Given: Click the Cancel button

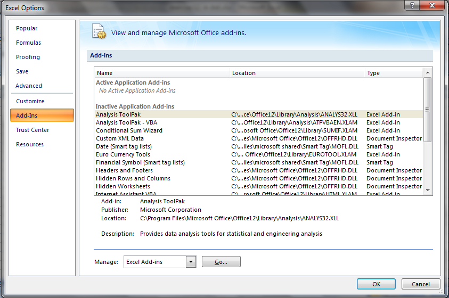Looking at the screenshot, I should tap(421, 284).
